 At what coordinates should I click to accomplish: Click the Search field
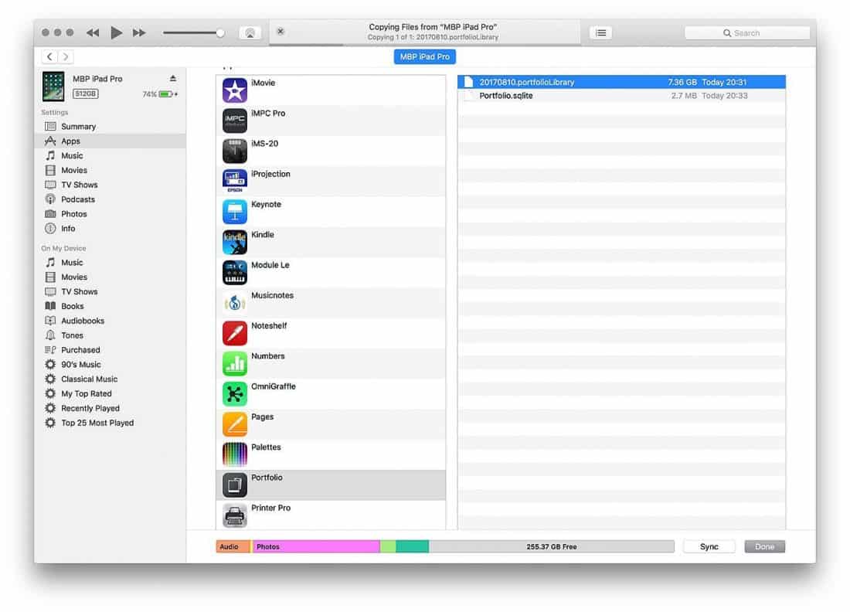(x=746, y=33)
